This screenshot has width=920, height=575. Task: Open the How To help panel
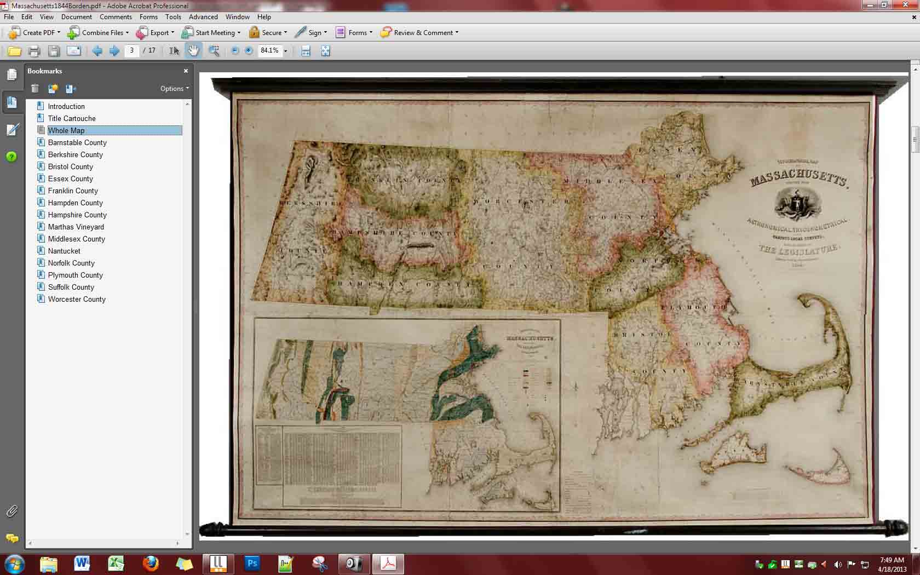coord(12,157)
